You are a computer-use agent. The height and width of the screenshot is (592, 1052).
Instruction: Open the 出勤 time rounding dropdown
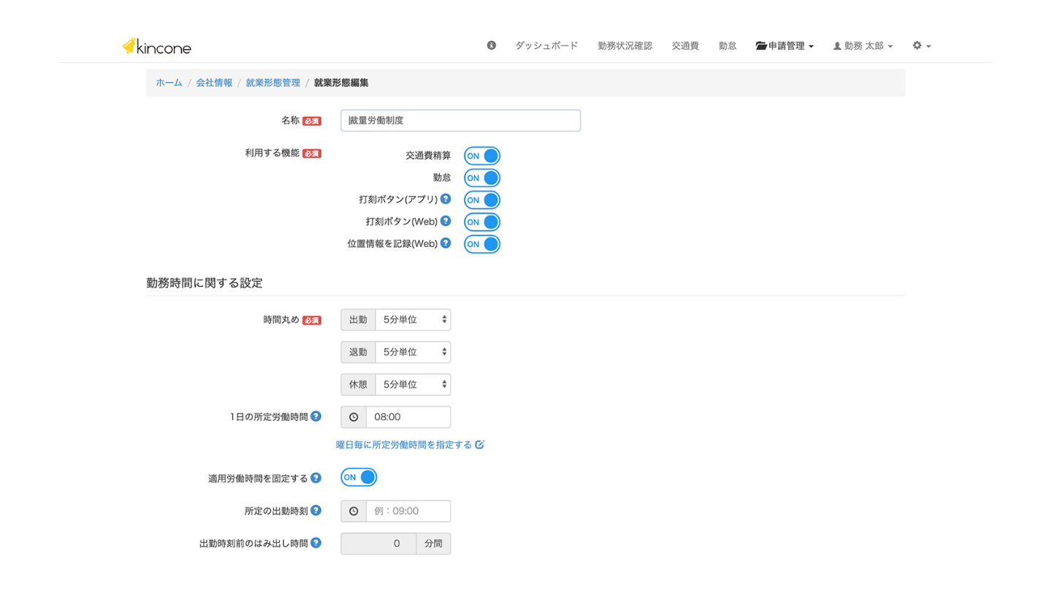[x=413, y=319]
